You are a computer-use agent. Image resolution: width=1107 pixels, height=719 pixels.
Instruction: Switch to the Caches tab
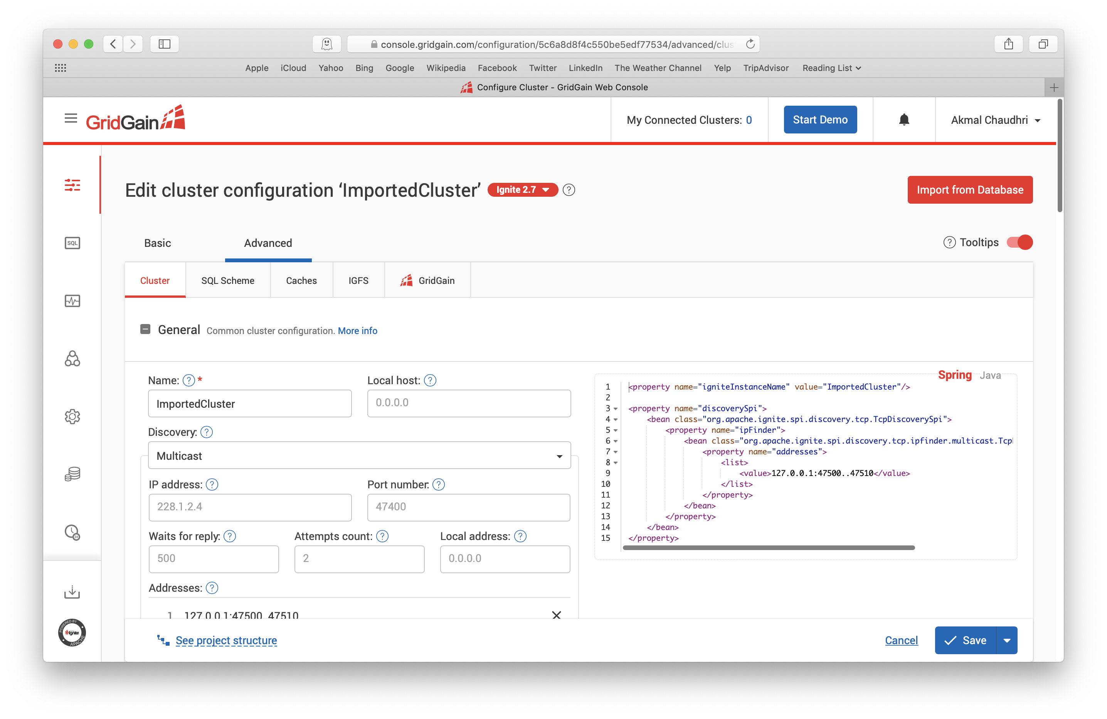tap(301, 280)
